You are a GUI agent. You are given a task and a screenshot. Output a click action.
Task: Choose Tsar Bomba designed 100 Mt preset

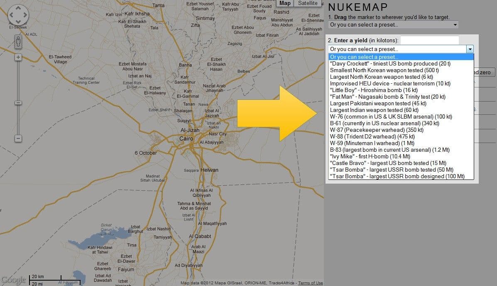point(401,177)
